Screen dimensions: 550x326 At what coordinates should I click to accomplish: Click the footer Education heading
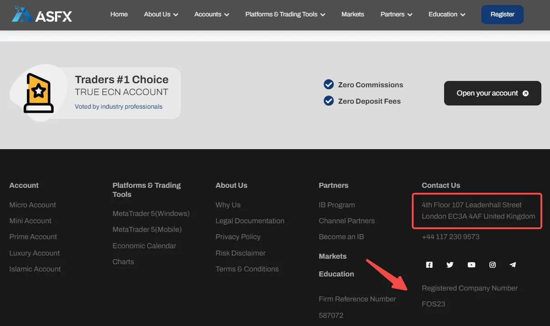[x=336, y=274]
